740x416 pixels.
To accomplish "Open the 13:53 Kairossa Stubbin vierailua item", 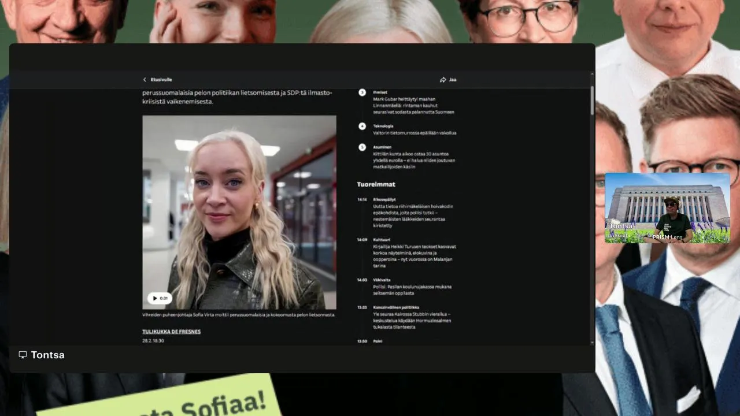I will pos(412,320).
